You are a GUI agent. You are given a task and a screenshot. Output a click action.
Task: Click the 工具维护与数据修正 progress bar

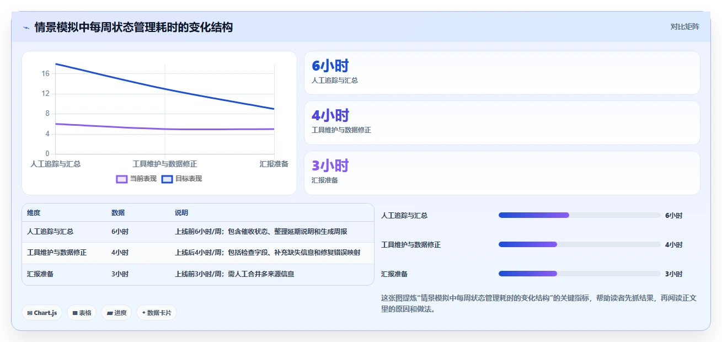pos(579,244)
